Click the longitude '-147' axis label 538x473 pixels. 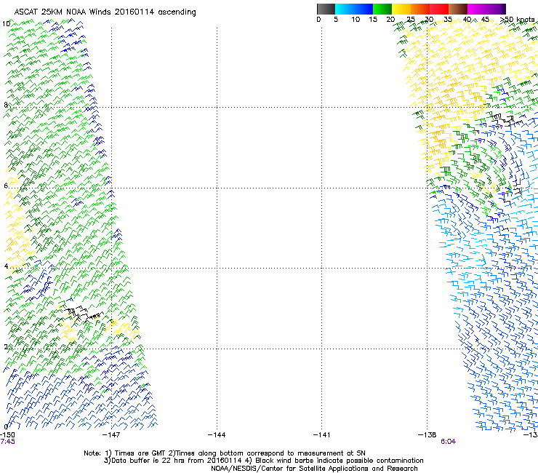pyautogui.click(x=111, y=435)
